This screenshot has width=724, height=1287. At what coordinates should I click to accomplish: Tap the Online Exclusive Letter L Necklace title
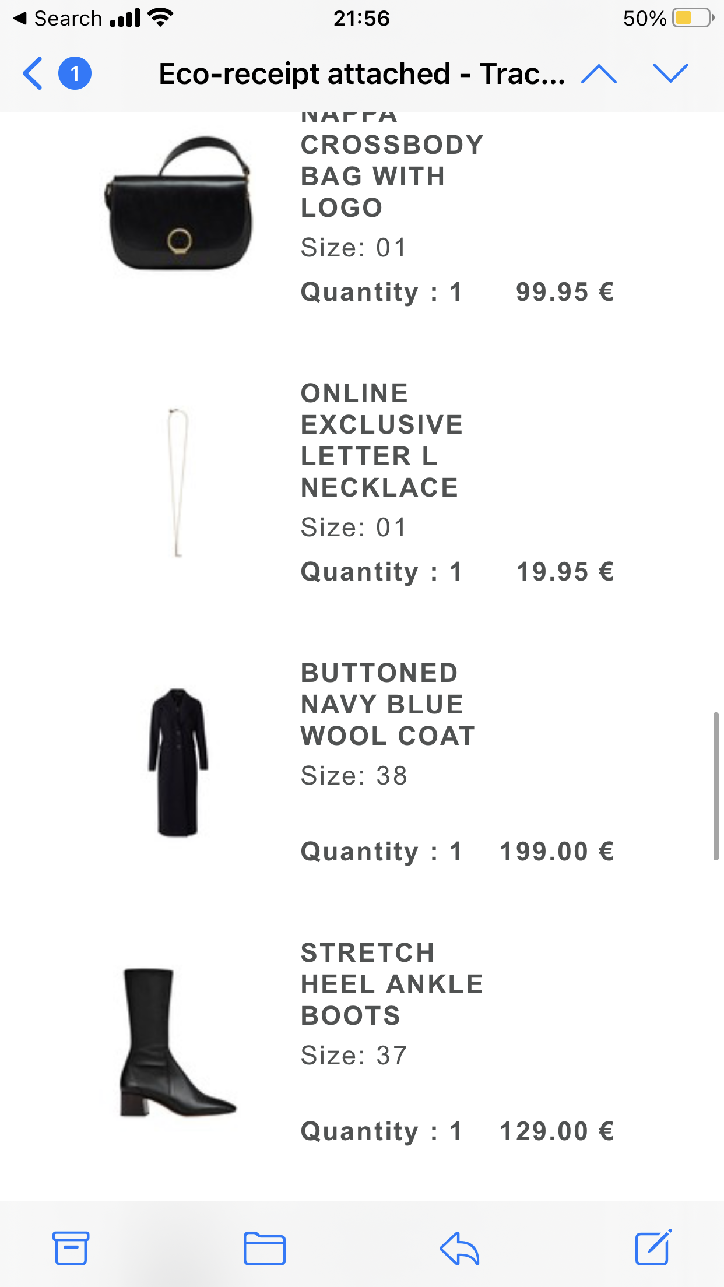coord(381,440)
